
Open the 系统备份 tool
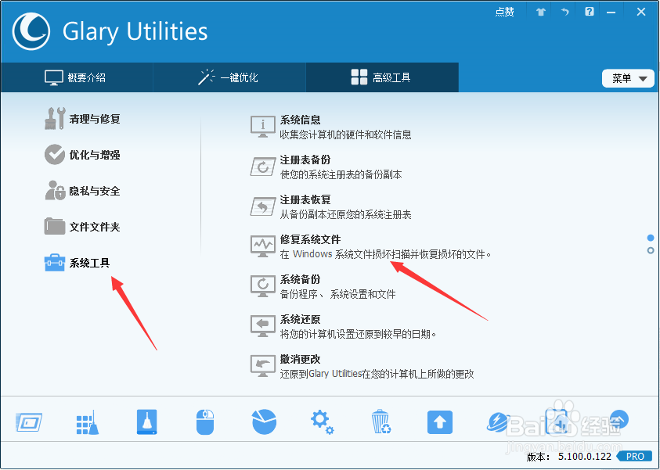[323, 287]
